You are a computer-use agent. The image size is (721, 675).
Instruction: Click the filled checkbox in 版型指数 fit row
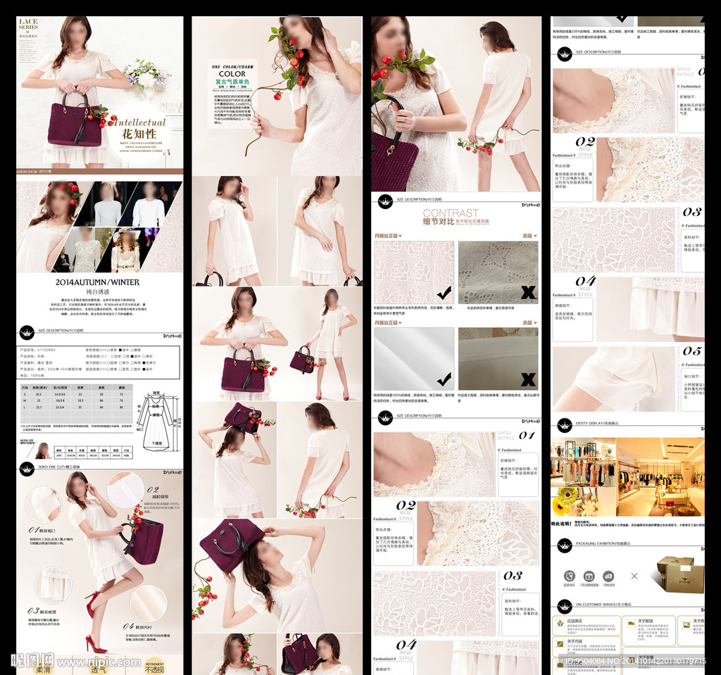click(x=144, y=370)
